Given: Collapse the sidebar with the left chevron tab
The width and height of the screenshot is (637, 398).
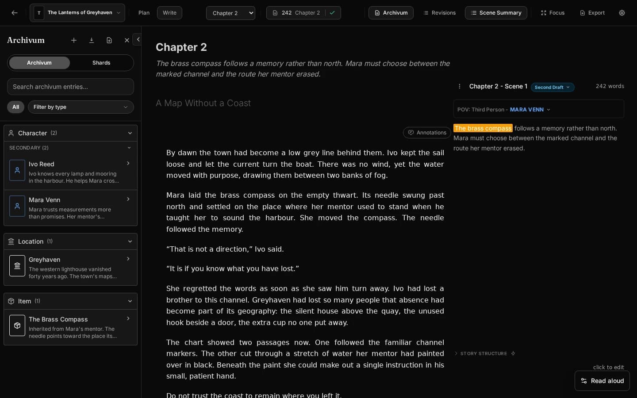Looking at the screenshot, I should click(138, 39).
